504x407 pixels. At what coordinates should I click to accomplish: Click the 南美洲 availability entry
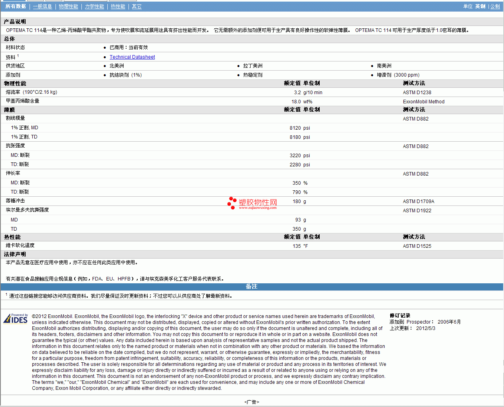pyautogui.click(x=384, y=66)
